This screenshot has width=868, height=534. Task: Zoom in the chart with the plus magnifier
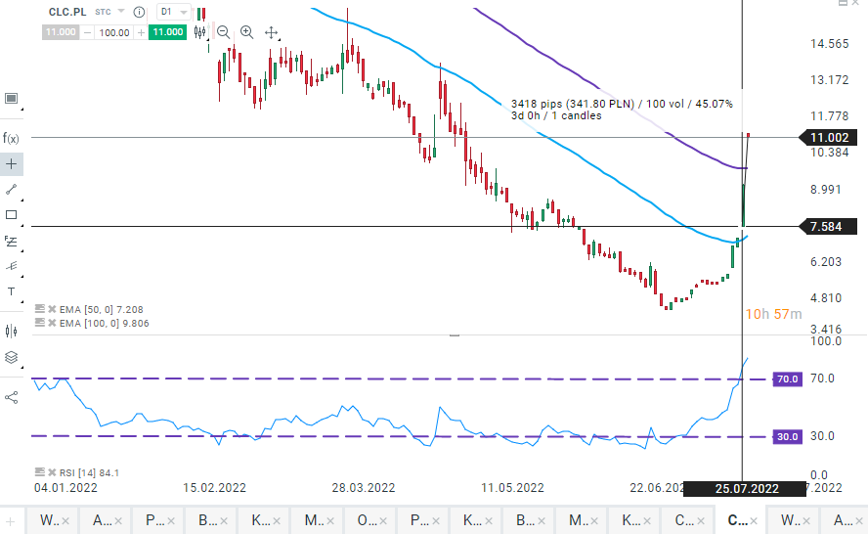(247, 32)
